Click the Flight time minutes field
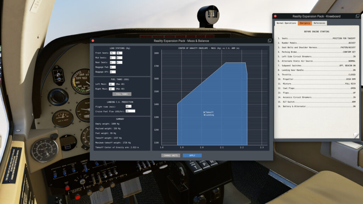Image resolution: width=363 pixels, height=204 pixels. [x=128, y=106]
